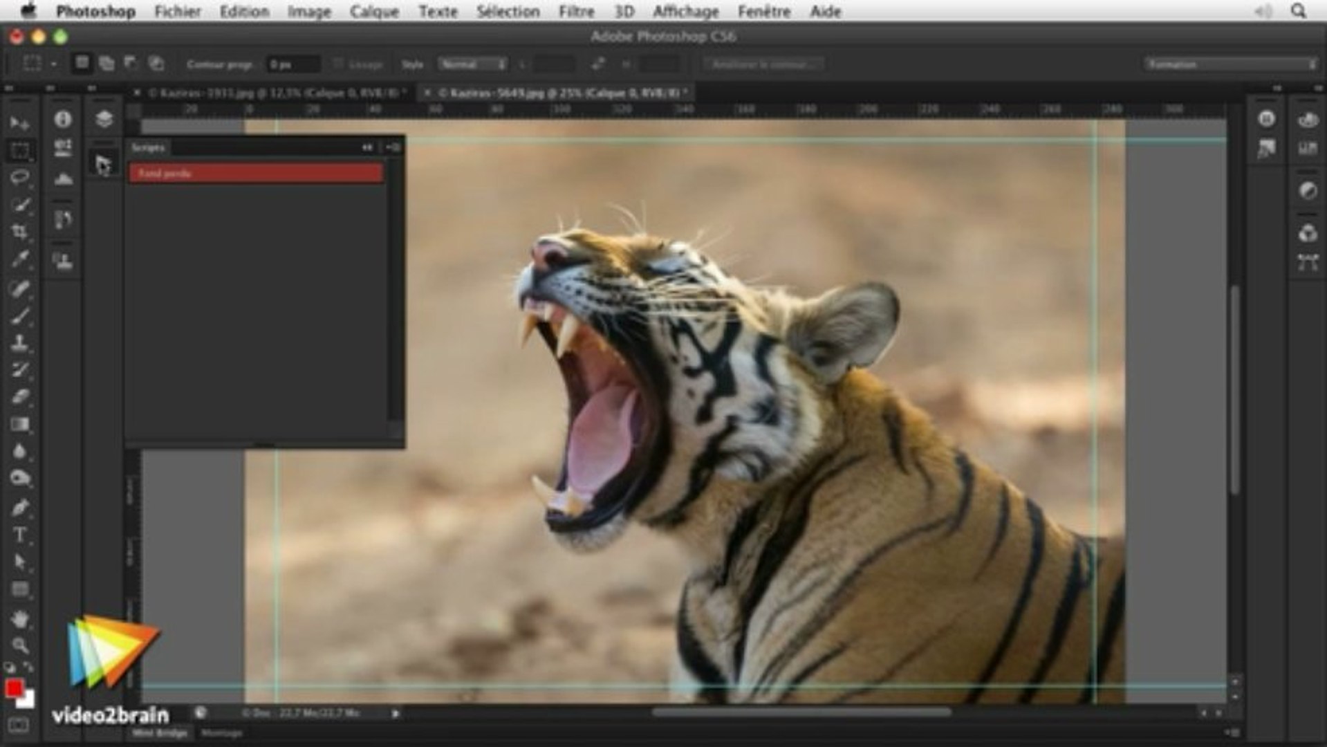Select the Type tool
Image resolution: width=1327 pixels, height=747 pixels.
[x=19, y=535]
